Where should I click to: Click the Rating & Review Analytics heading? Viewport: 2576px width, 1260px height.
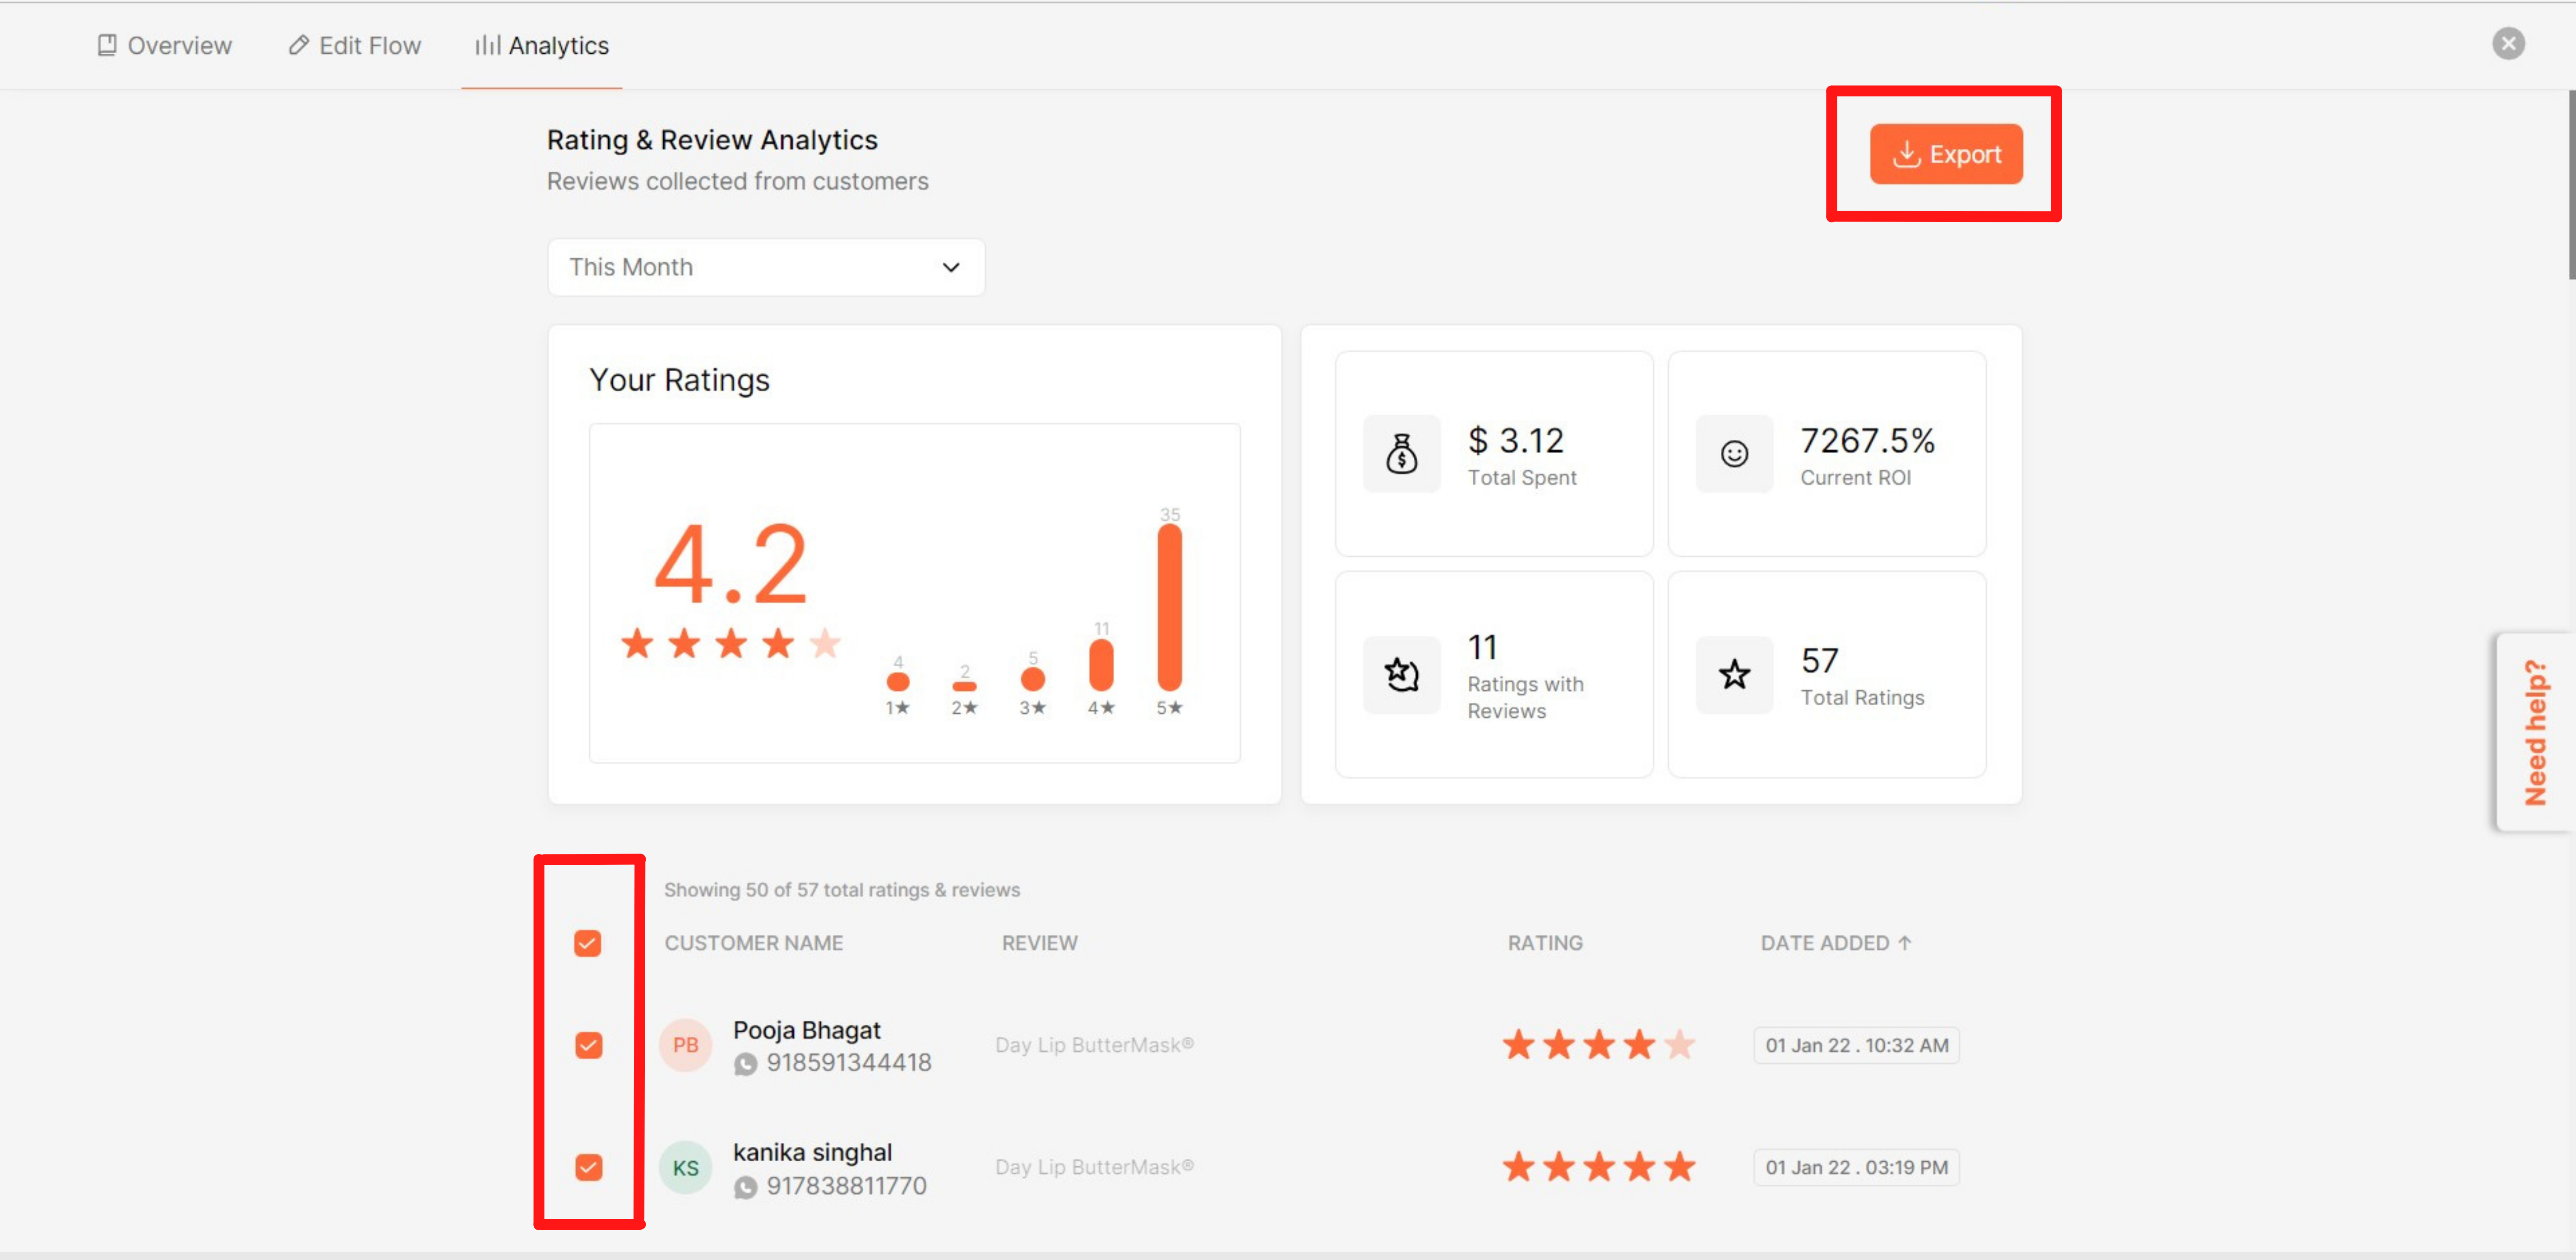click(x=711, y=140)
